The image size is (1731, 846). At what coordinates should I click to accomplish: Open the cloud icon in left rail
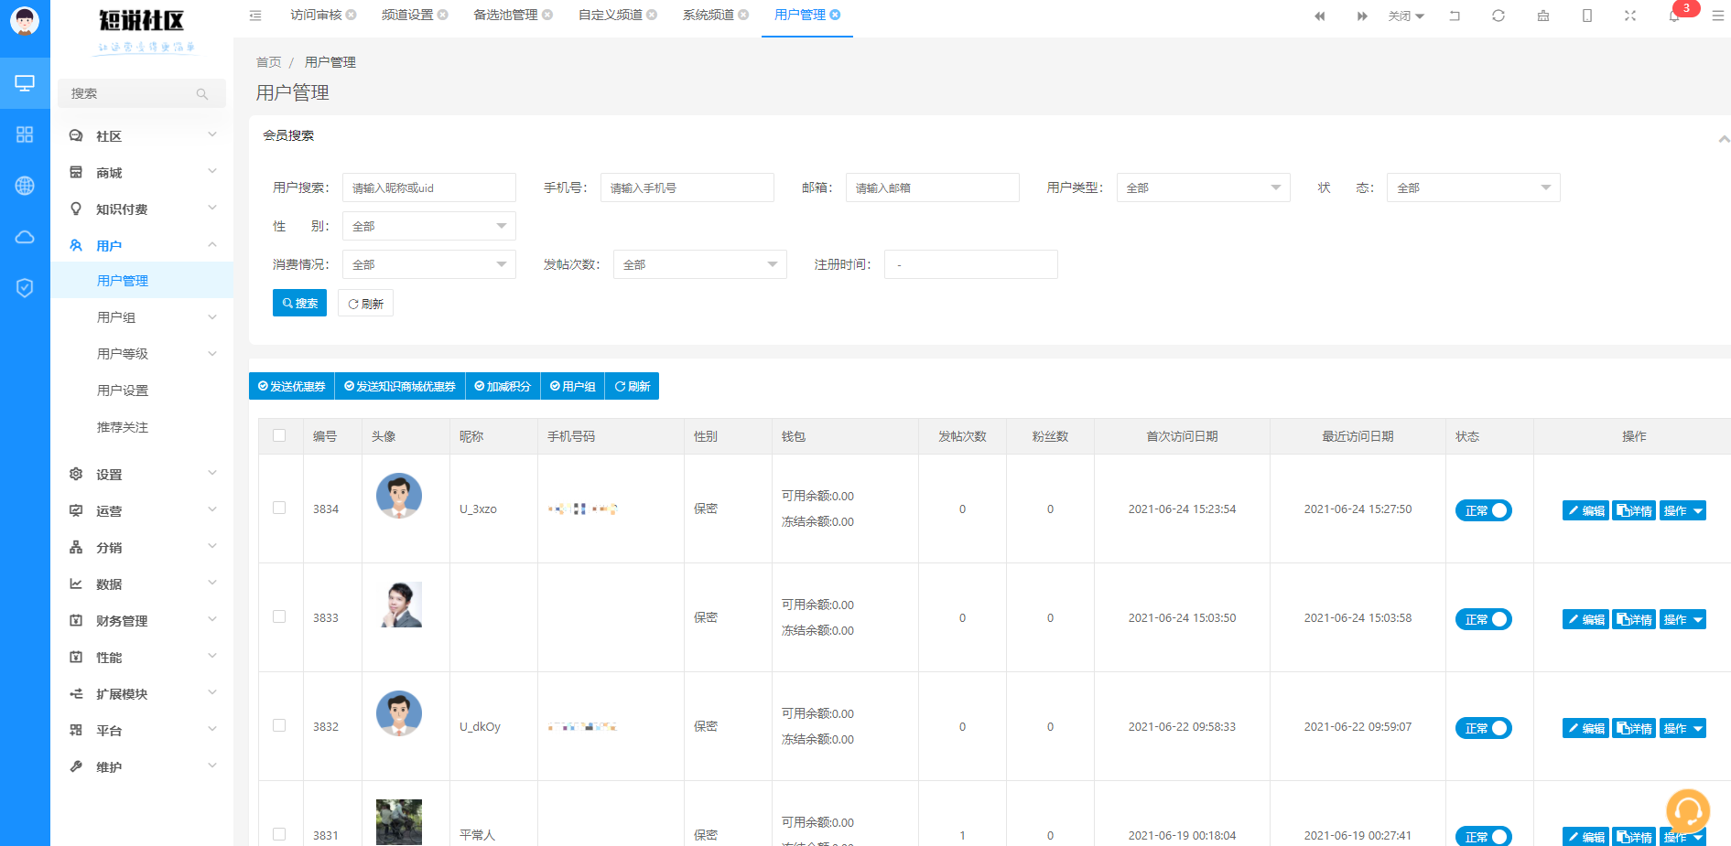point(25,237)
